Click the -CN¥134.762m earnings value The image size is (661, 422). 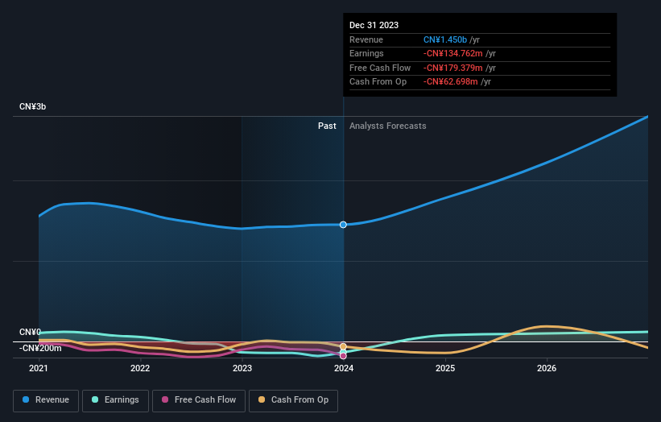(453, 53)
